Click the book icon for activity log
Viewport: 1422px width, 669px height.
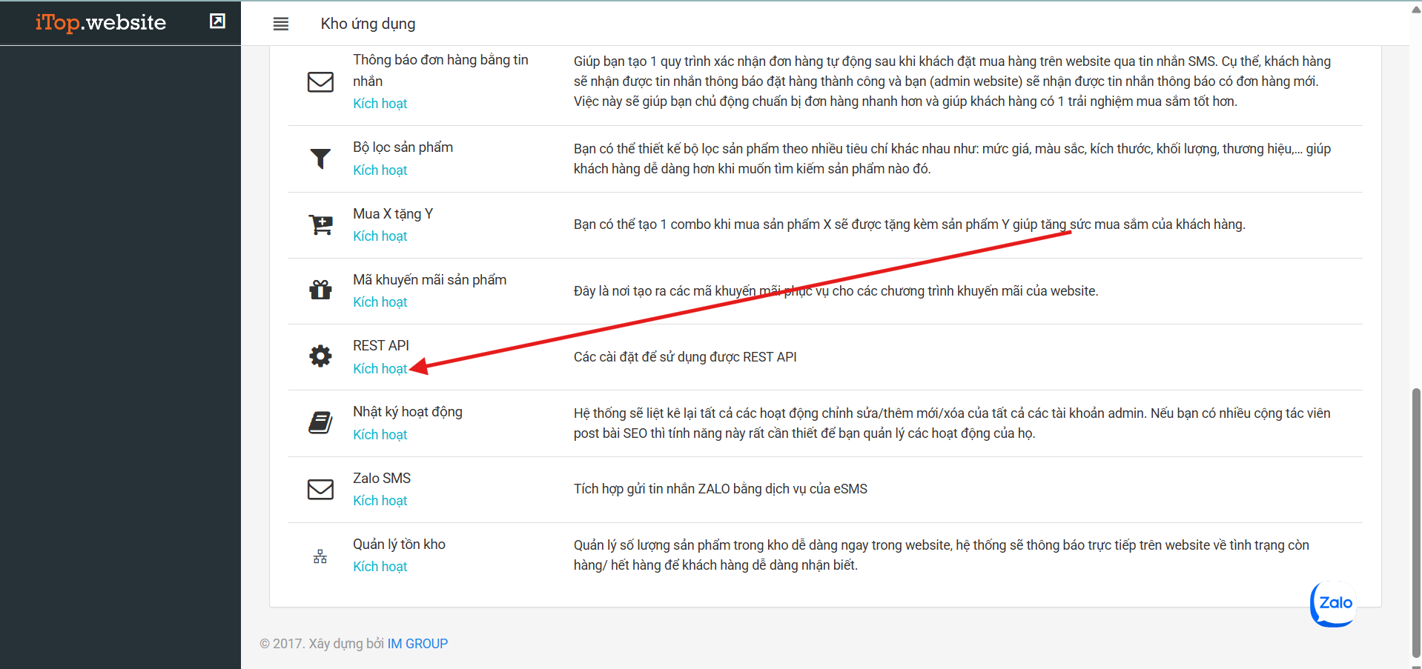coord(320,422)
